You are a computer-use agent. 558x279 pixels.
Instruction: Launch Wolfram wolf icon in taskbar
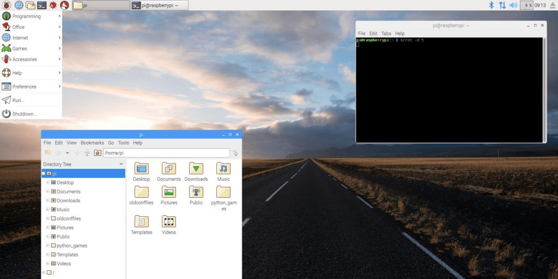[64, 5]
